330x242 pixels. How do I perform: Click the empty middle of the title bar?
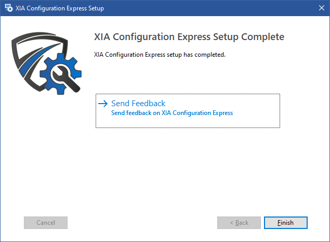[208, 8]
